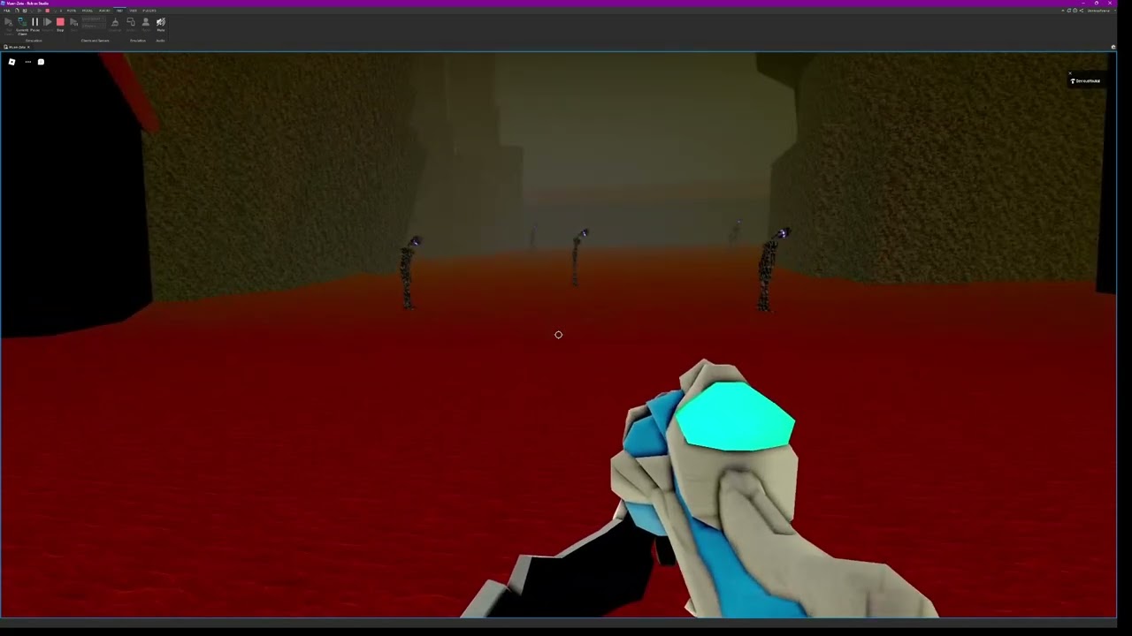Open the player count dropdown in Clients and Servers

[x=94, y=26]
